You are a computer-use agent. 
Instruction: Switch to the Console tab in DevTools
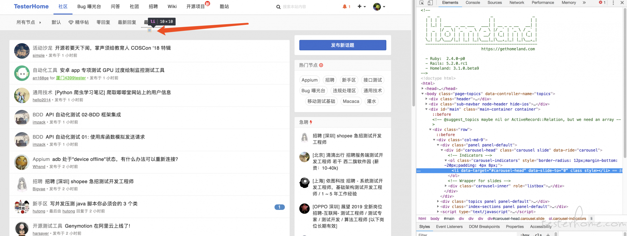(x=473, y=3)
